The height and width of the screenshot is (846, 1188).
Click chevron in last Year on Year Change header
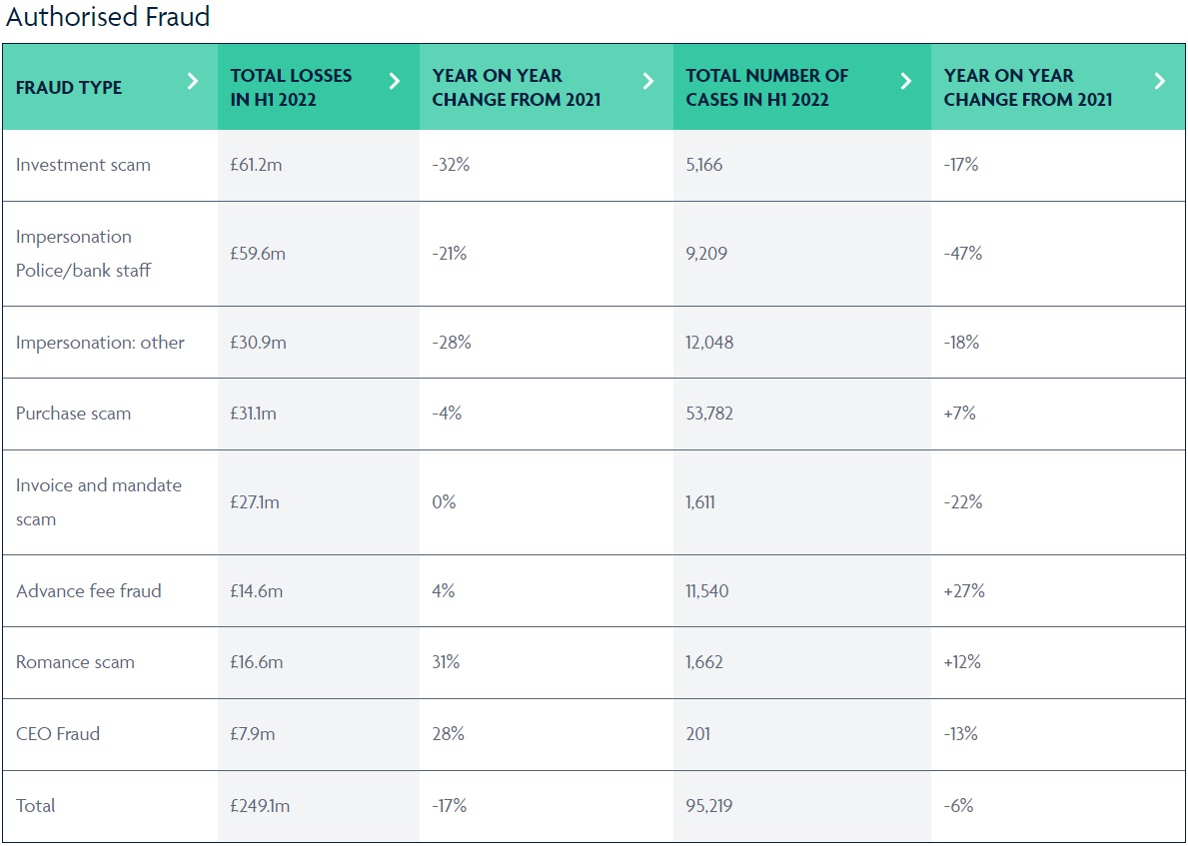pos(1160,81)
